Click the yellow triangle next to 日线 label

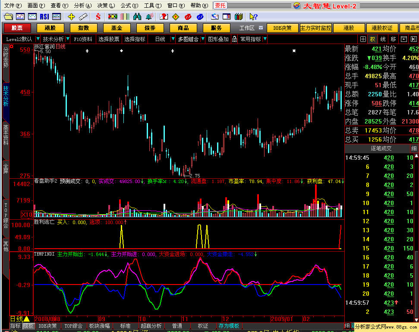point(27,319)
